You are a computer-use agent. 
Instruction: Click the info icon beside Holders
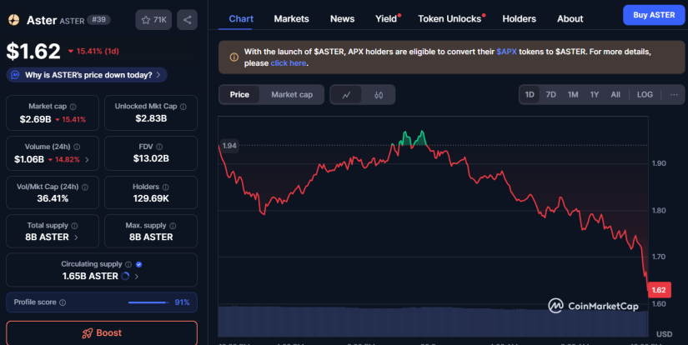(x=165, y=187)
